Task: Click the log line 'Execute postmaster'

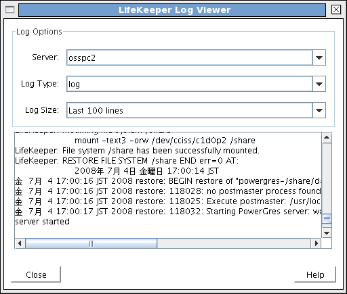Action: click(168, 201)
